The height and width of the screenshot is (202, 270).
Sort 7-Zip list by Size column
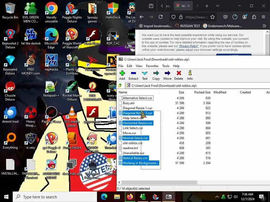click(x=172, y=92)
